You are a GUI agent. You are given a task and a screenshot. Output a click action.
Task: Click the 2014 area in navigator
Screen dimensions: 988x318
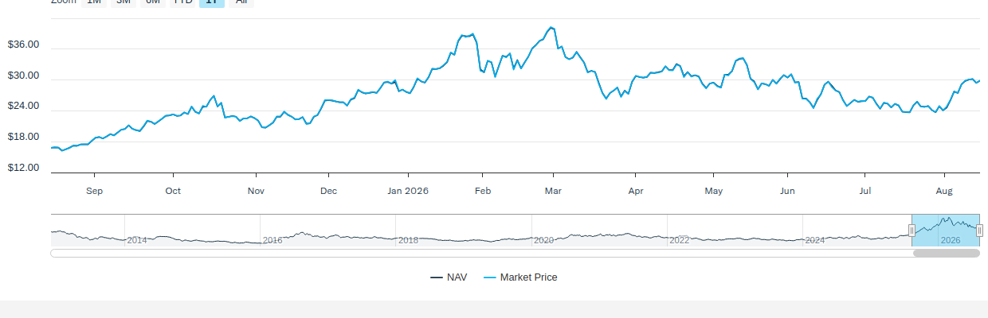tap(137, 240)
